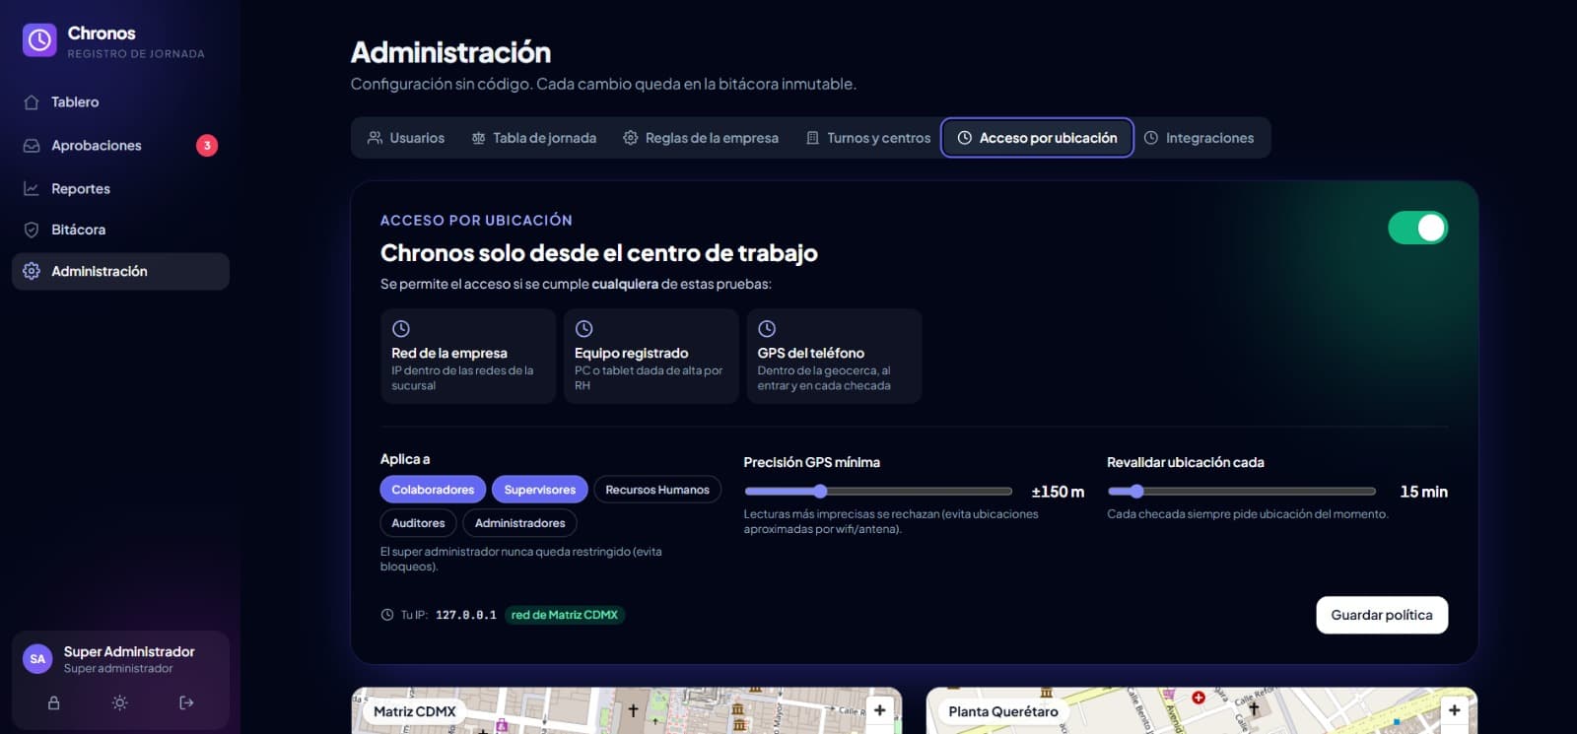1577x734 pixels.
Task: Go to Reportes in the sidebar
Action: point(120,189)
